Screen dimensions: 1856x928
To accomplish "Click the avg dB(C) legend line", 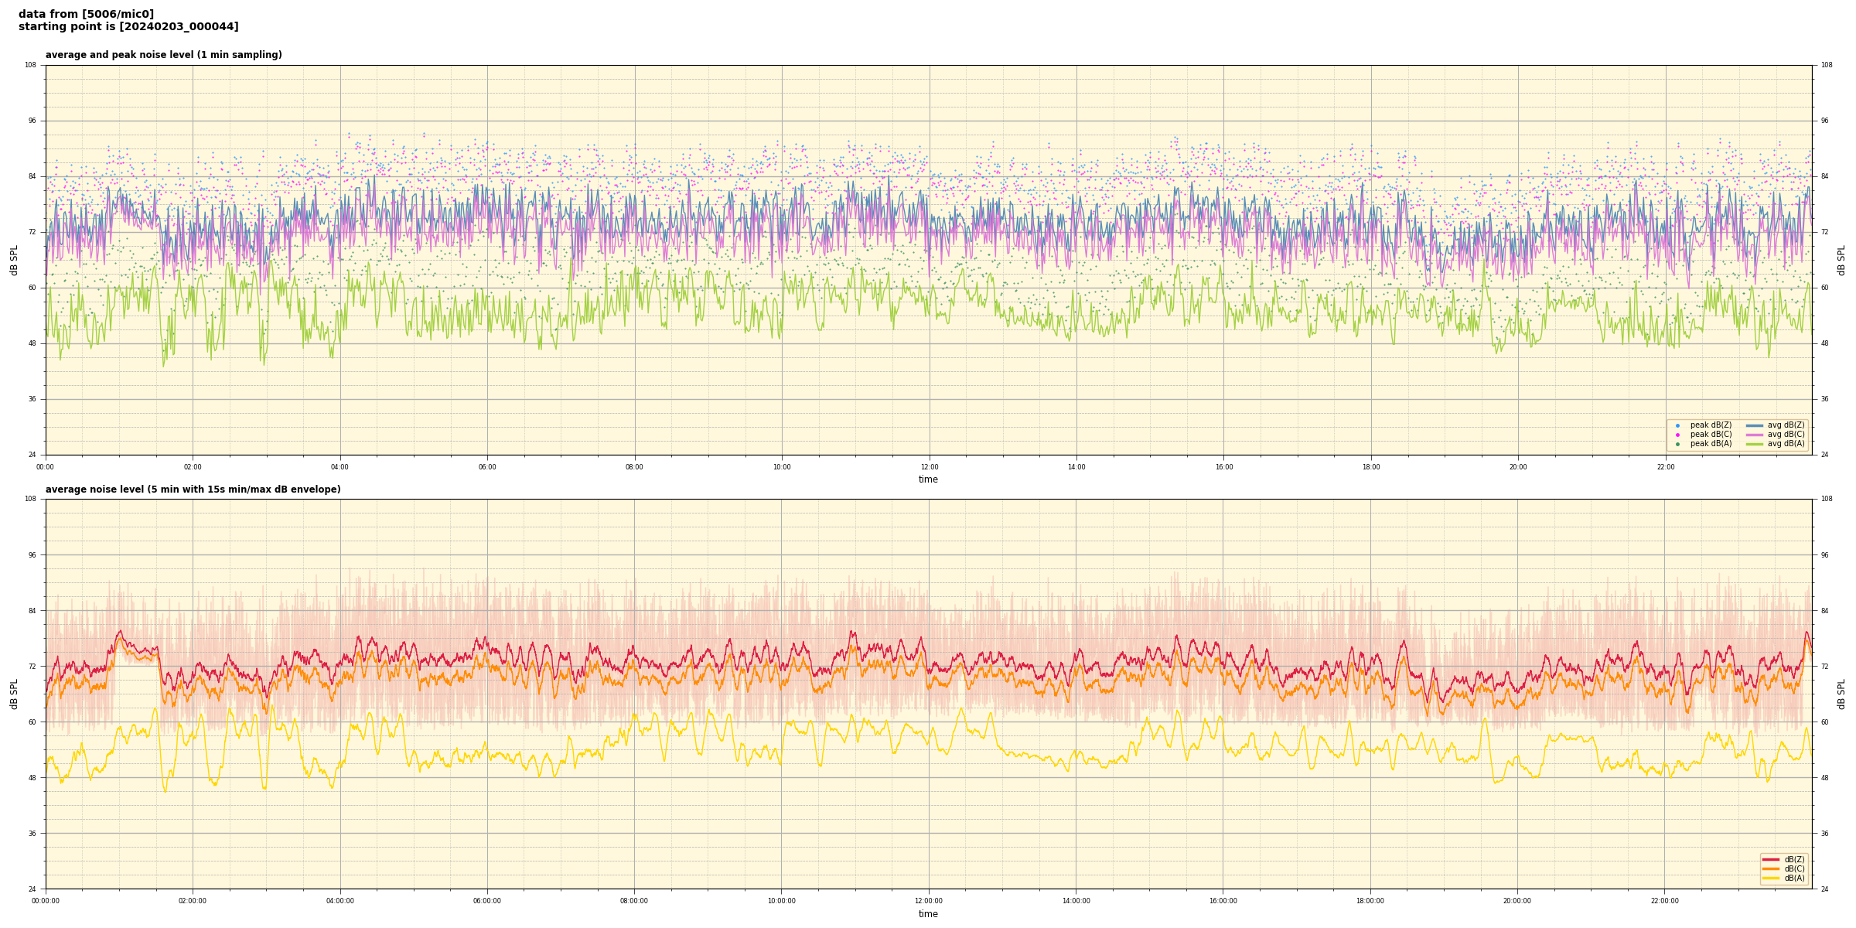I will click(x=1755, y=435).
